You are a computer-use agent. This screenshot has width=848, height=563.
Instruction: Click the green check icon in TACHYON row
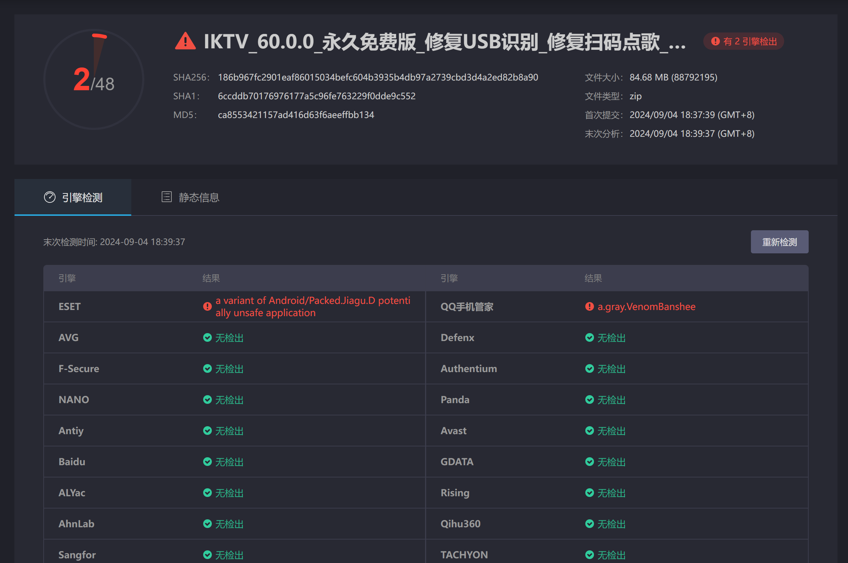pyautogui.click(x=589, y=555)
